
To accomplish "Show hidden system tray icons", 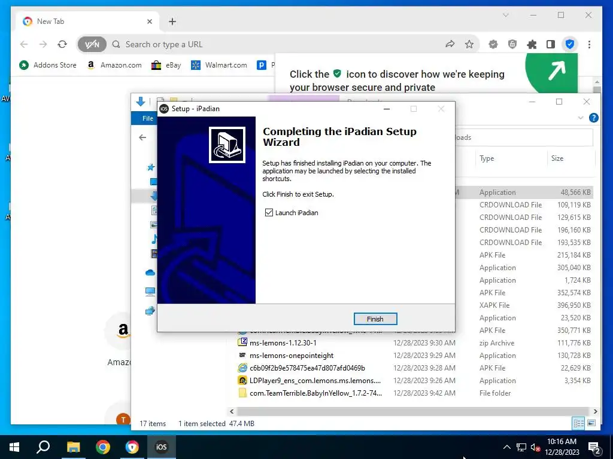I will [506, 447].
